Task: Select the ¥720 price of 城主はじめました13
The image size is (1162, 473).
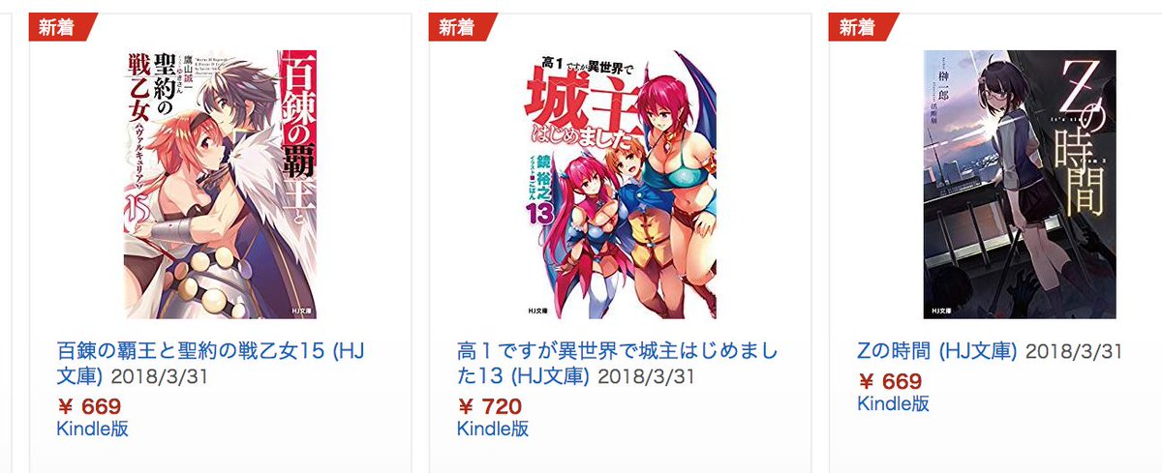Action: [489, 406]
